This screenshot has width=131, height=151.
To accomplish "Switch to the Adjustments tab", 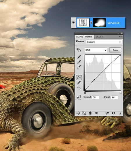I will pyautogui.click(x=84, y=37).
